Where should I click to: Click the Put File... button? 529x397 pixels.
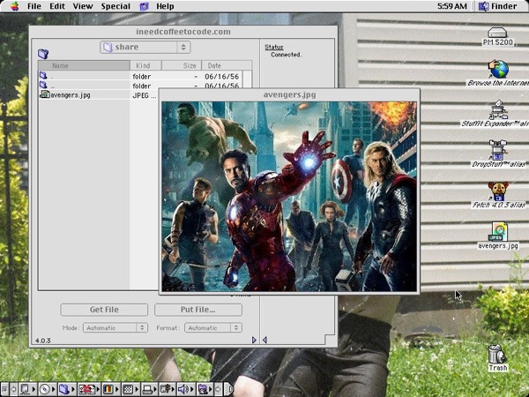(x=198, y=310)
